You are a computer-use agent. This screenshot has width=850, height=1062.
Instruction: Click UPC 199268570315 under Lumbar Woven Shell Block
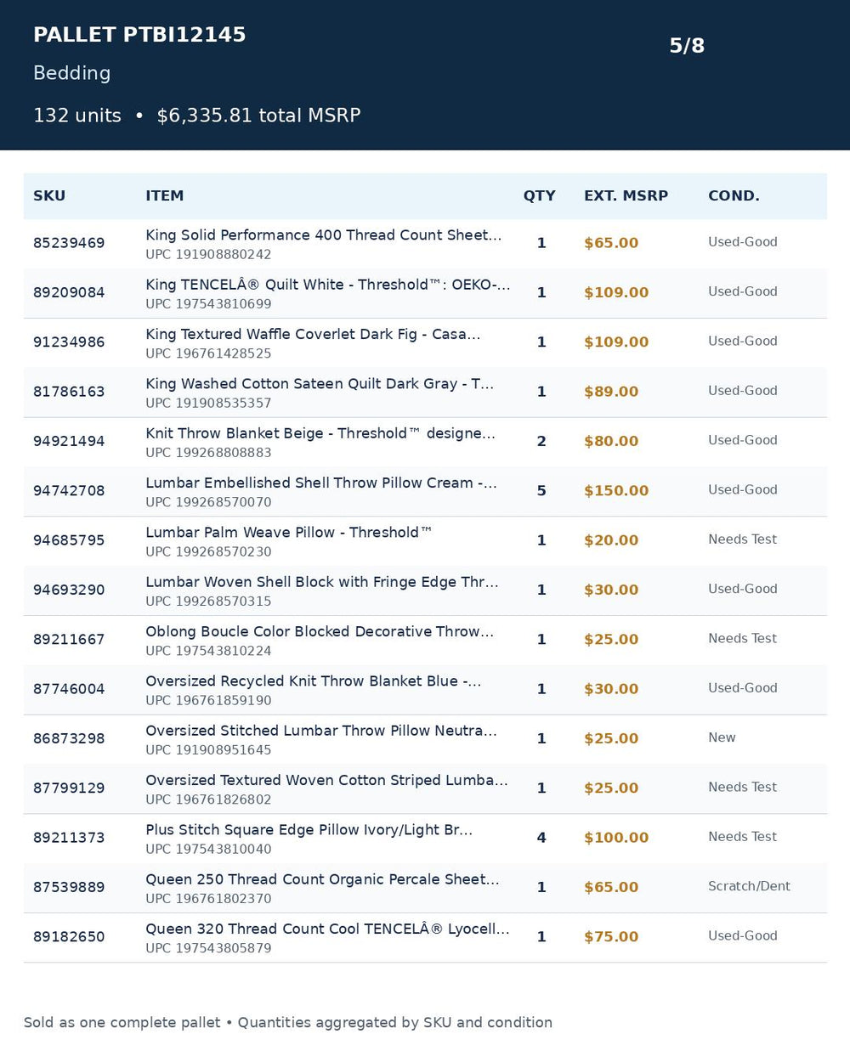[x=208, y=602]
